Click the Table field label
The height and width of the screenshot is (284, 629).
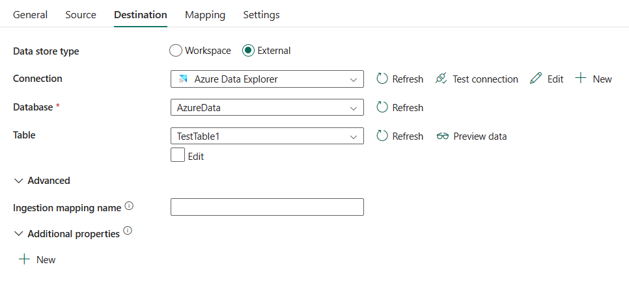click(24, 135)
